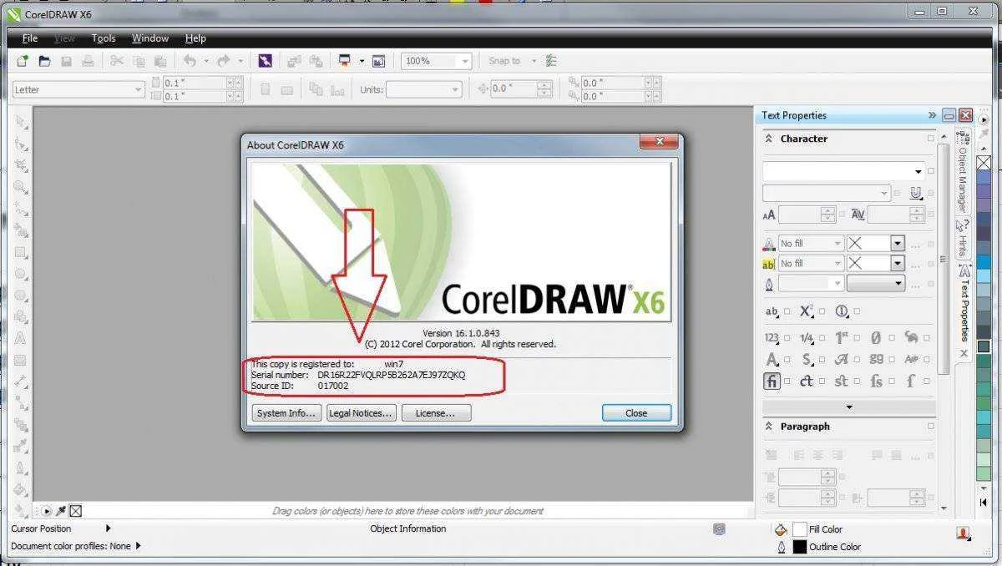Open the zoom level 100% dropdown
This screenshot has height=566, width=1002.
[x=463, y=61]
